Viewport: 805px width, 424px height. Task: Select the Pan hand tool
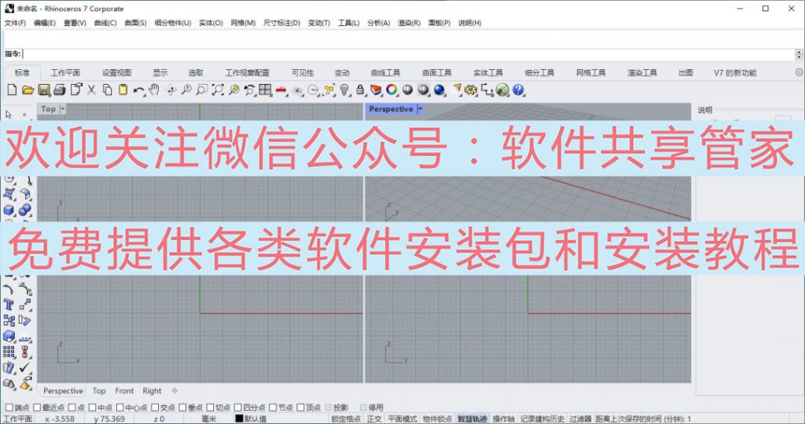coord(155,90)
